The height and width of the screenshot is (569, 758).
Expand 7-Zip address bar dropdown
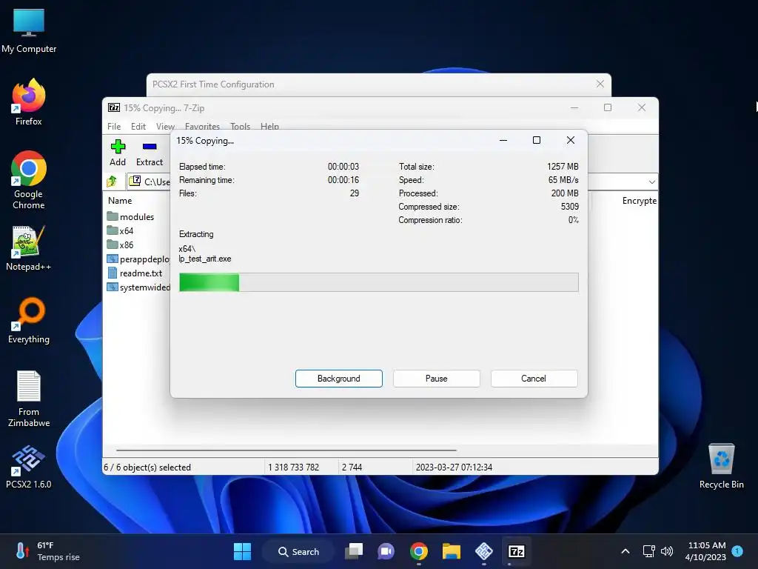click(x=651, y=182)
